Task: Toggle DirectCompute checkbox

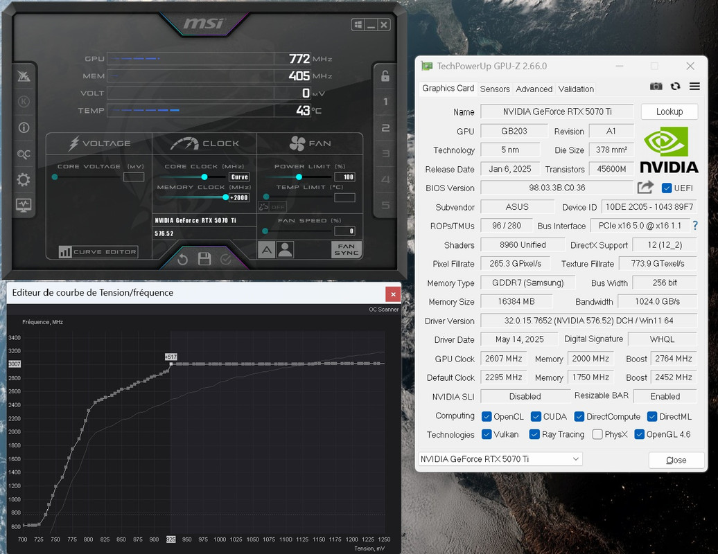Action: click(579, 417)
